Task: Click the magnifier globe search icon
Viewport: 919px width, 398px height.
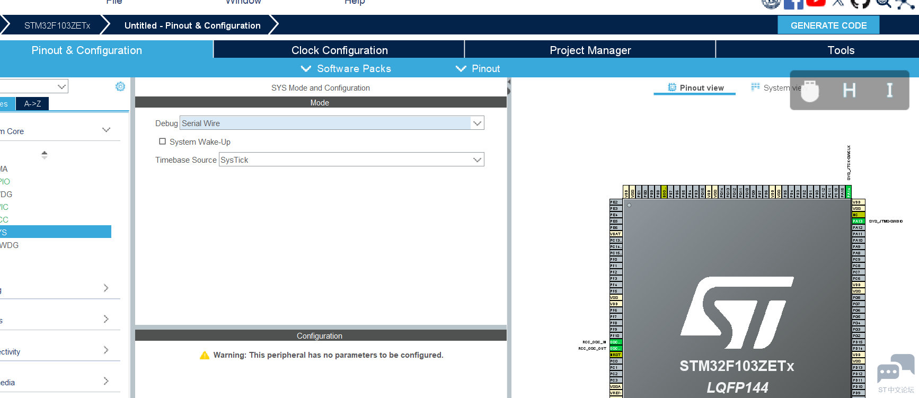Action: pyautogui.click(x=883, y=4)
